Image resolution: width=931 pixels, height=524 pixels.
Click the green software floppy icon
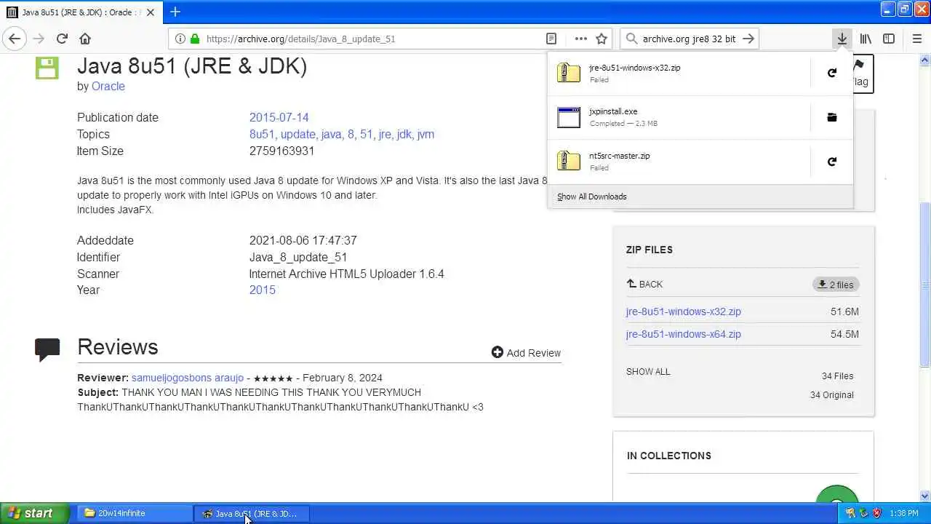pyautogui.click(x=47, y=68)
